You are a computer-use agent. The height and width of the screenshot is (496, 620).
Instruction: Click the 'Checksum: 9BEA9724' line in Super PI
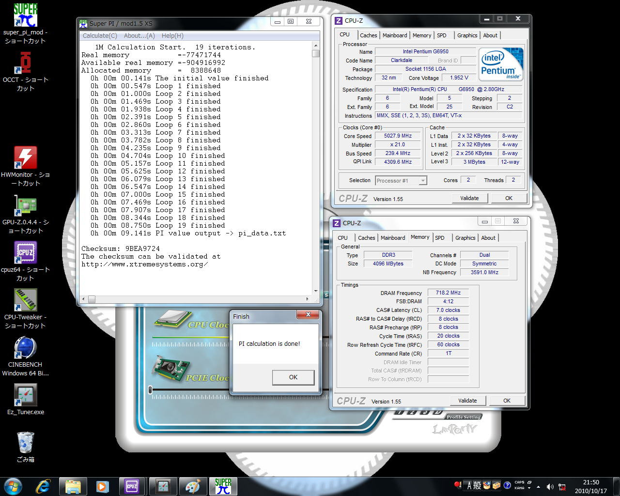(121, 248)
